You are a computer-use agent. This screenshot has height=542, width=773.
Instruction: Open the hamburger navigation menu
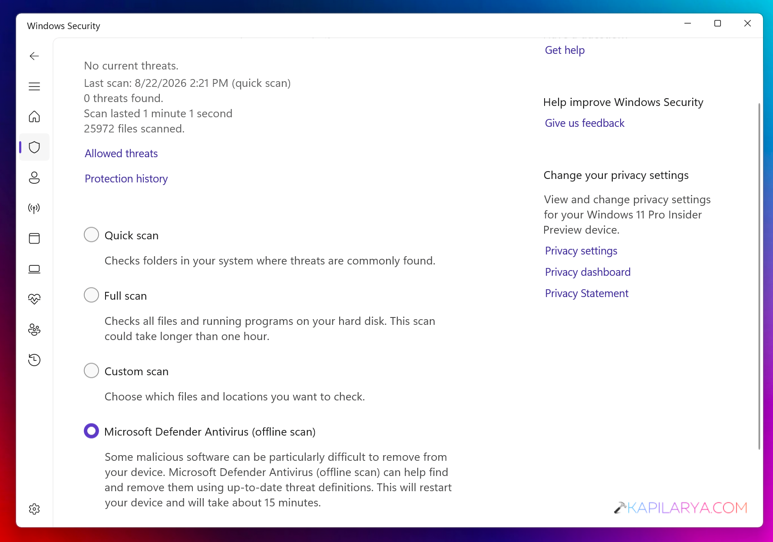pyautogui.click(x=34, y=86)
